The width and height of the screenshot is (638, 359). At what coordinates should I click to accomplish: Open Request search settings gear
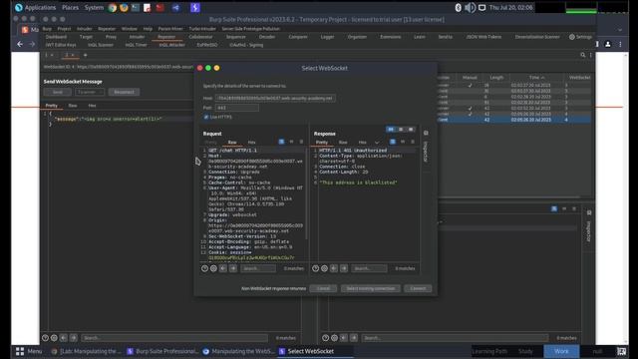(x=213, y=268)
